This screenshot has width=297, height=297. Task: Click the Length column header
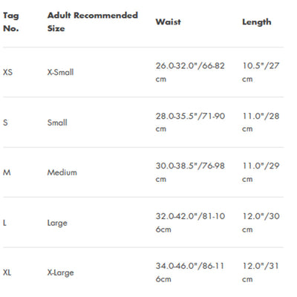(257, 22)
